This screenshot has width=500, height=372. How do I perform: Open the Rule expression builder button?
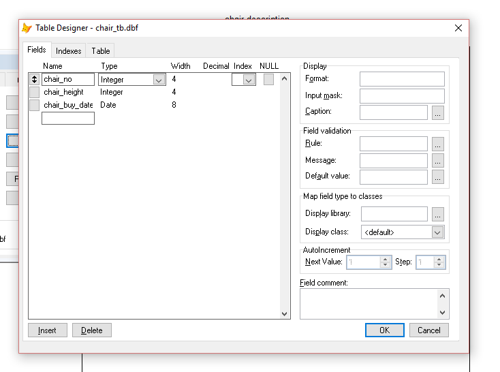tap(438, 144)
